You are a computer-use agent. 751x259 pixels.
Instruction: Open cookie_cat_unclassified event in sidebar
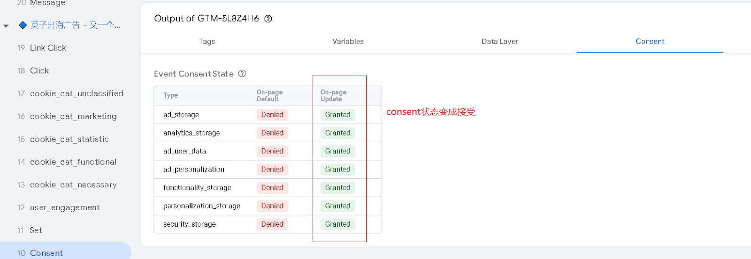click(77, 93)
